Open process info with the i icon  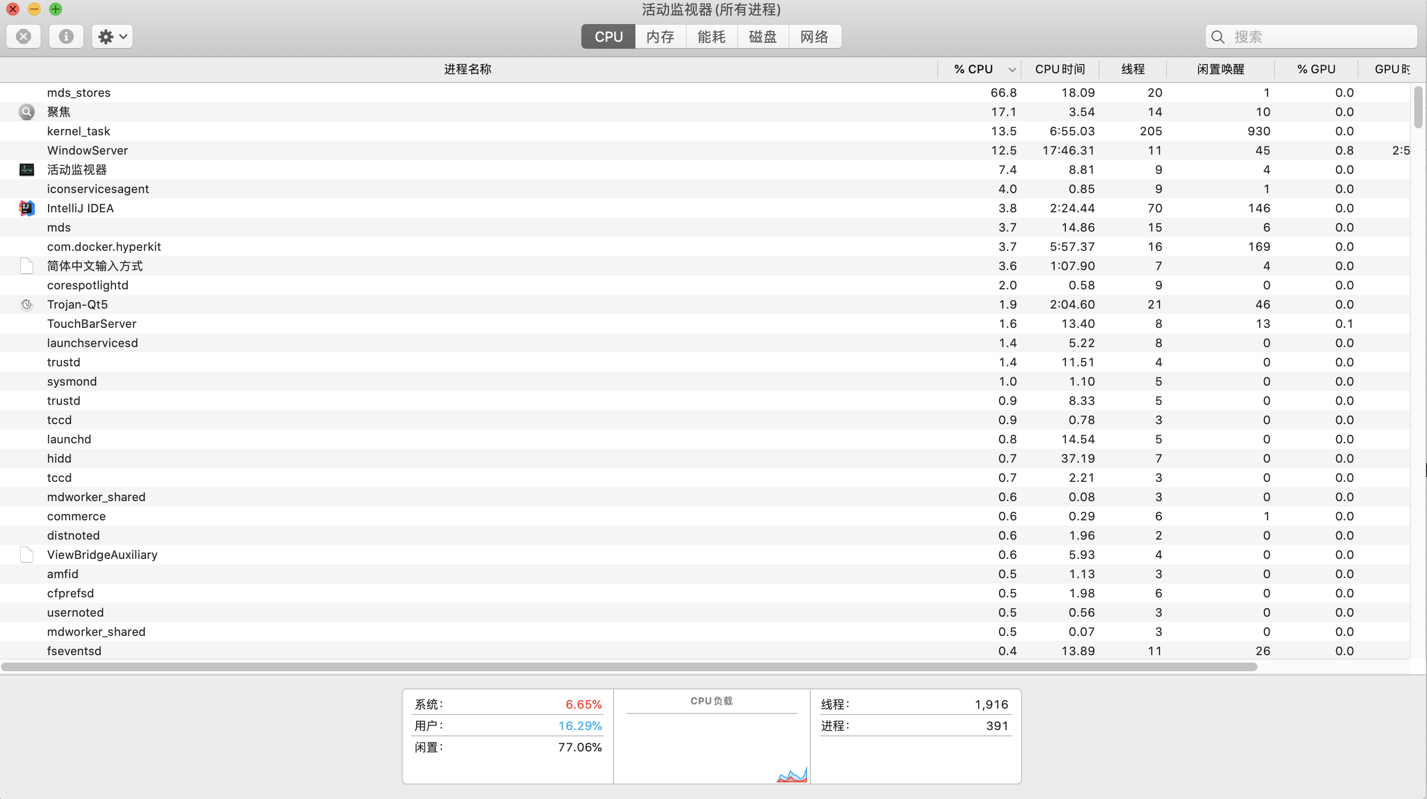pyautogui.click(x=66, y=36)
